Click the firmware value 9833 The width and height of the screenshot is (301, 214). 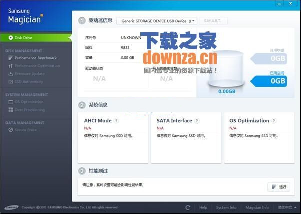click(125, 48)
